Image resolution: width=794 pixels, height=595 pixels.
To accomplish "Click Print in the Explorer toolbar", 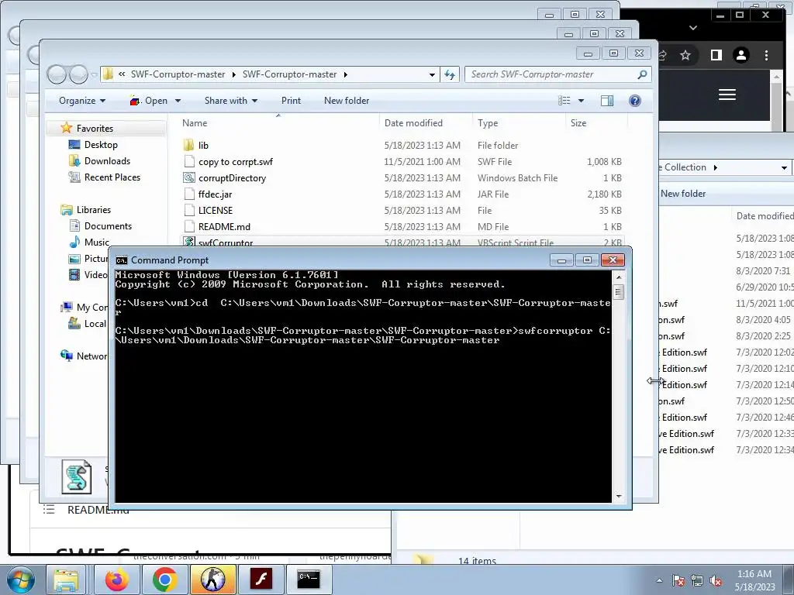I will 292,101.
